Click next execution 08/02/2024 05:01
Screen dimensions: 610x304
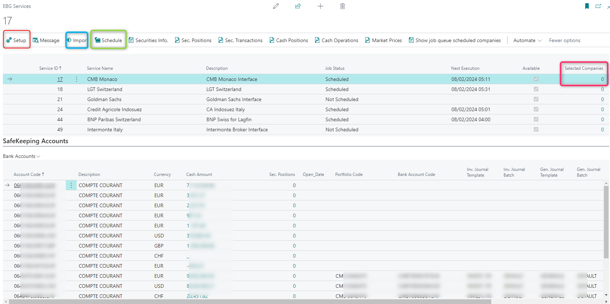pyautogui.click(x=471, y=109)
